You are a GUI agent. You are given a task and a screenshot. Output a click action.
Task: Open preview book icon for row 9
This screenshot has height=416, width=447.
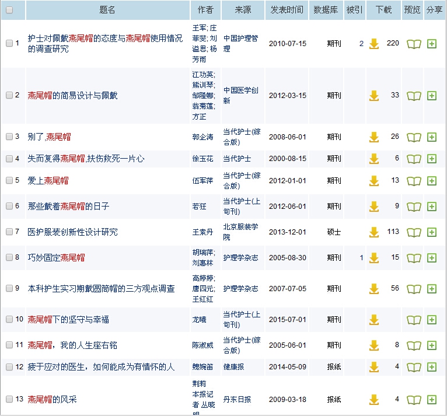[x=414, y=289]
